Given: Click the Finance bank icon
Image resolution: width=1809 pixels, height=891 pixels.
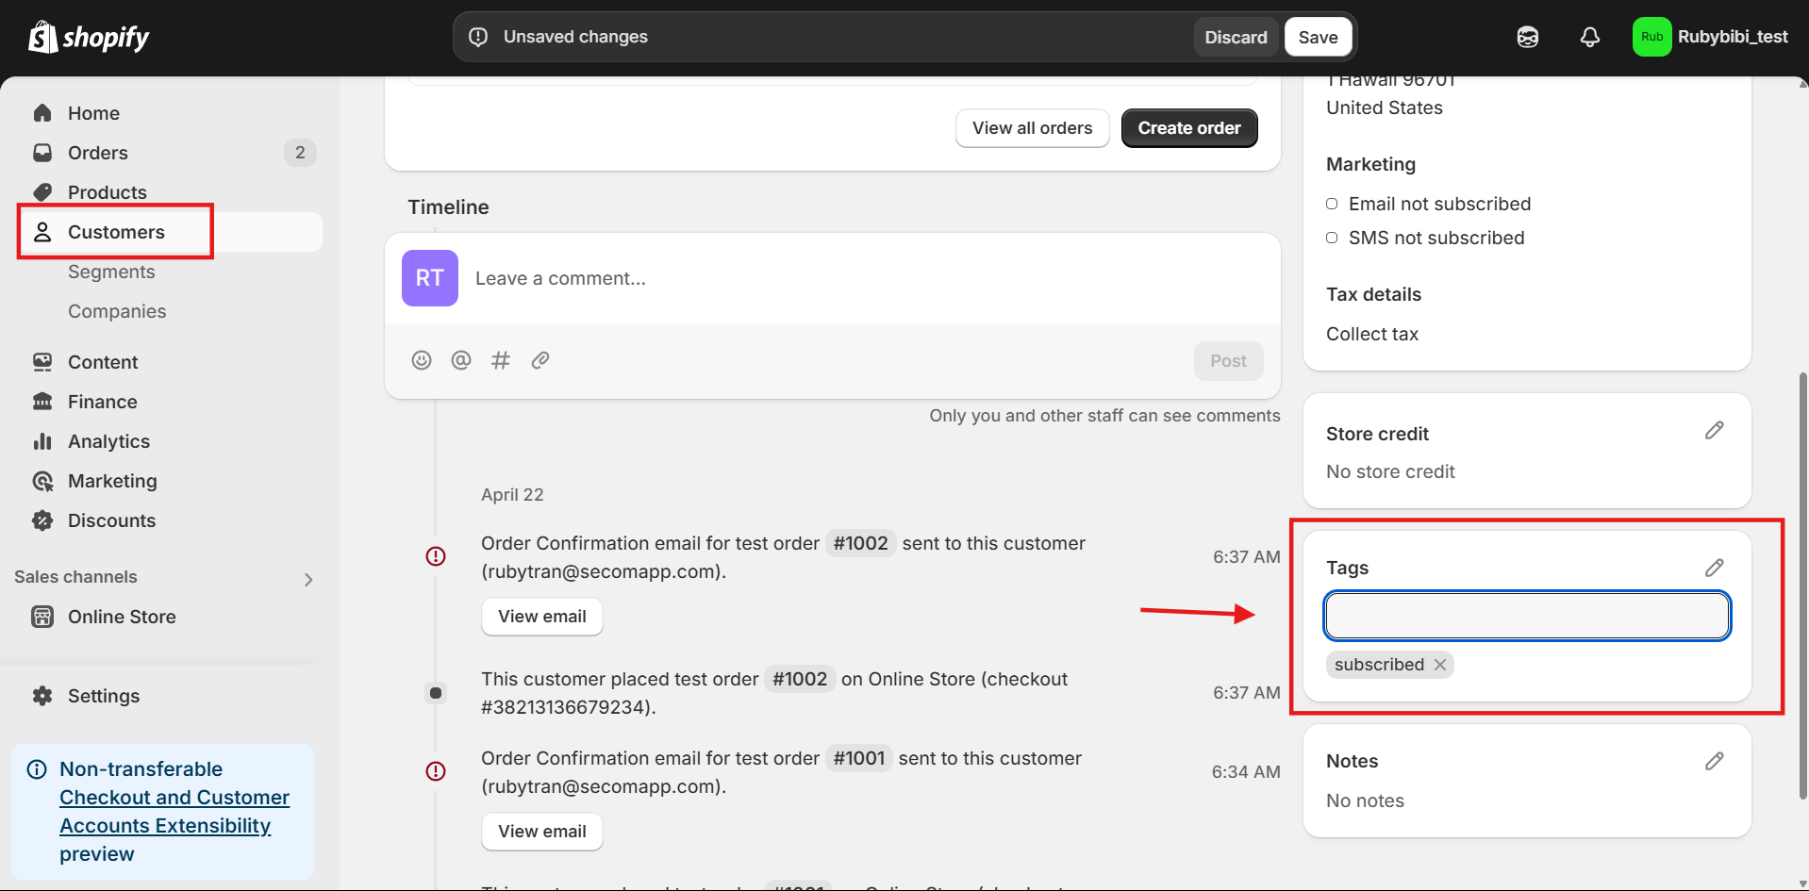Looking at the screenshot, I should pyautogui.click(x=42, y=402).
